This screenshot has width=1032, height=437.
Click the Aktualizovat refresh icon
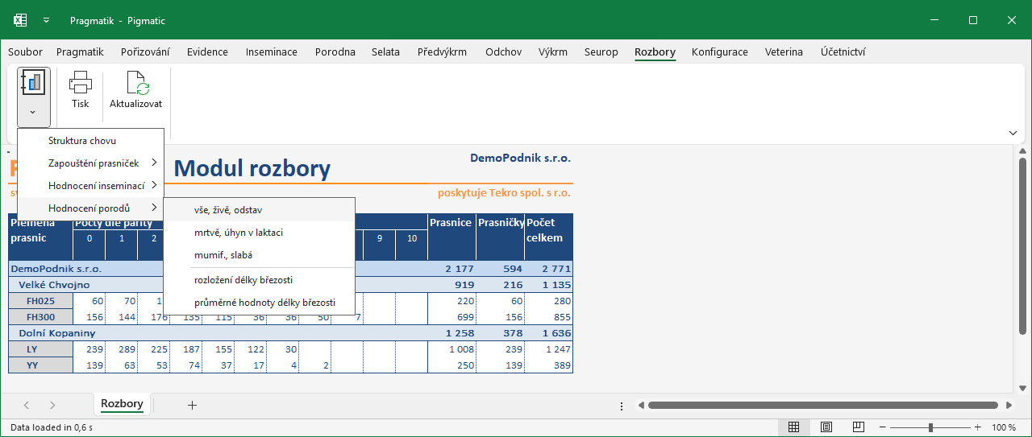[x=136, y=82]
